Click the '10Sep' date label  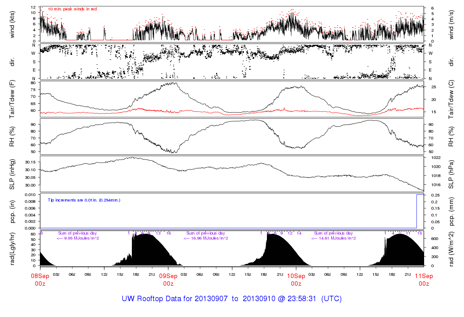click(x=296, y=276)
